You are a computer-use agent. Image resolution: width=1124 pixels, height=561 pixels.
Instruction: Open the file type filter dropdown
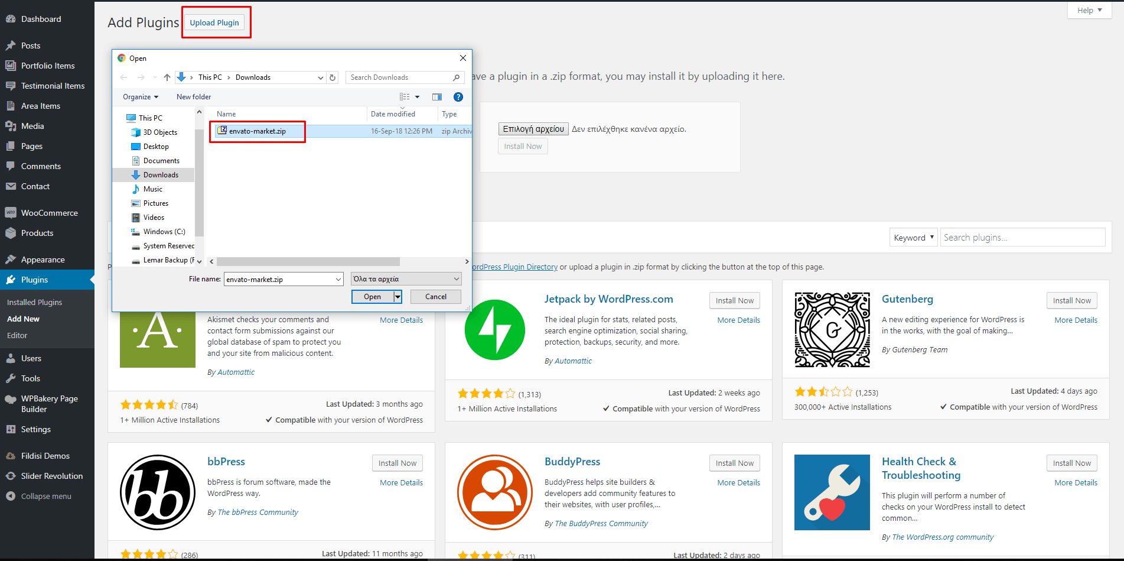406,279
